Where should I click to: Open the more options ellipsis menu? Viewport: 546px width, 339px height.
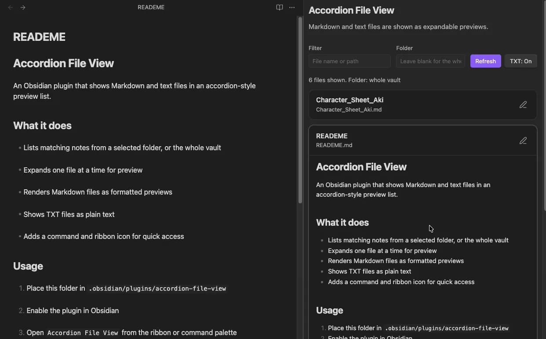point(292,7)
